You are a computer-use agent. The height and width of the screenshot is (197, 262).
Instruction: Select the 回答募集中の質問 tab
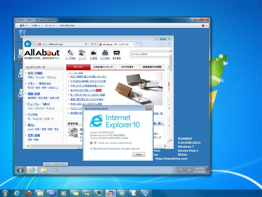(152, 67)
